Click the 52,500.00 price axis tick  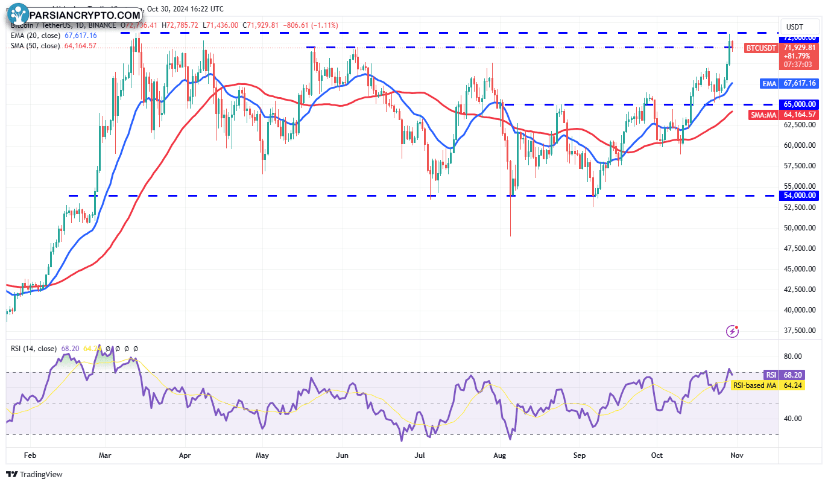(x=800, y=207)
